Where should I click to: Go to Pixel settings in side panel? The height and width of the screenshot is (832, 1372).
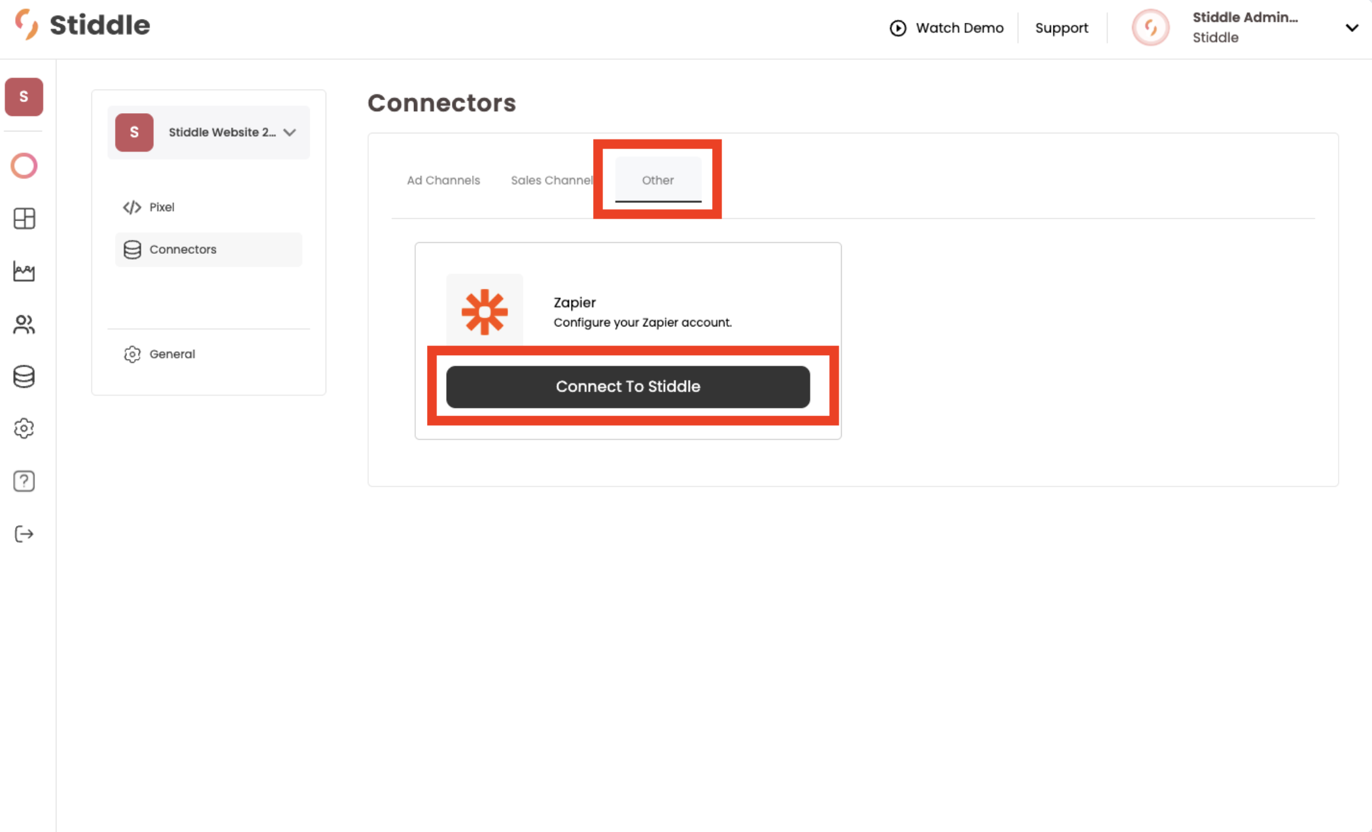pos(162,207)
